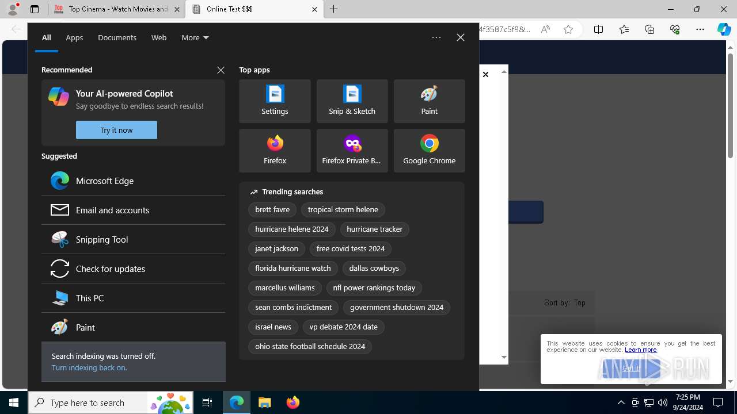Select vp debate 2024 date chip
The width and height of the screenshot is (737, 414).
pos(344,327)
